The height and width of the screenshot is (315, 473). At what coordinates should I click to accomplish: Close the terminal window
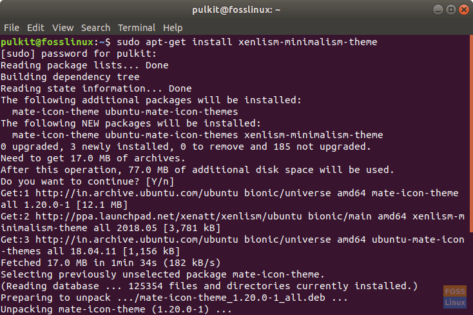[x=464, y=10]
